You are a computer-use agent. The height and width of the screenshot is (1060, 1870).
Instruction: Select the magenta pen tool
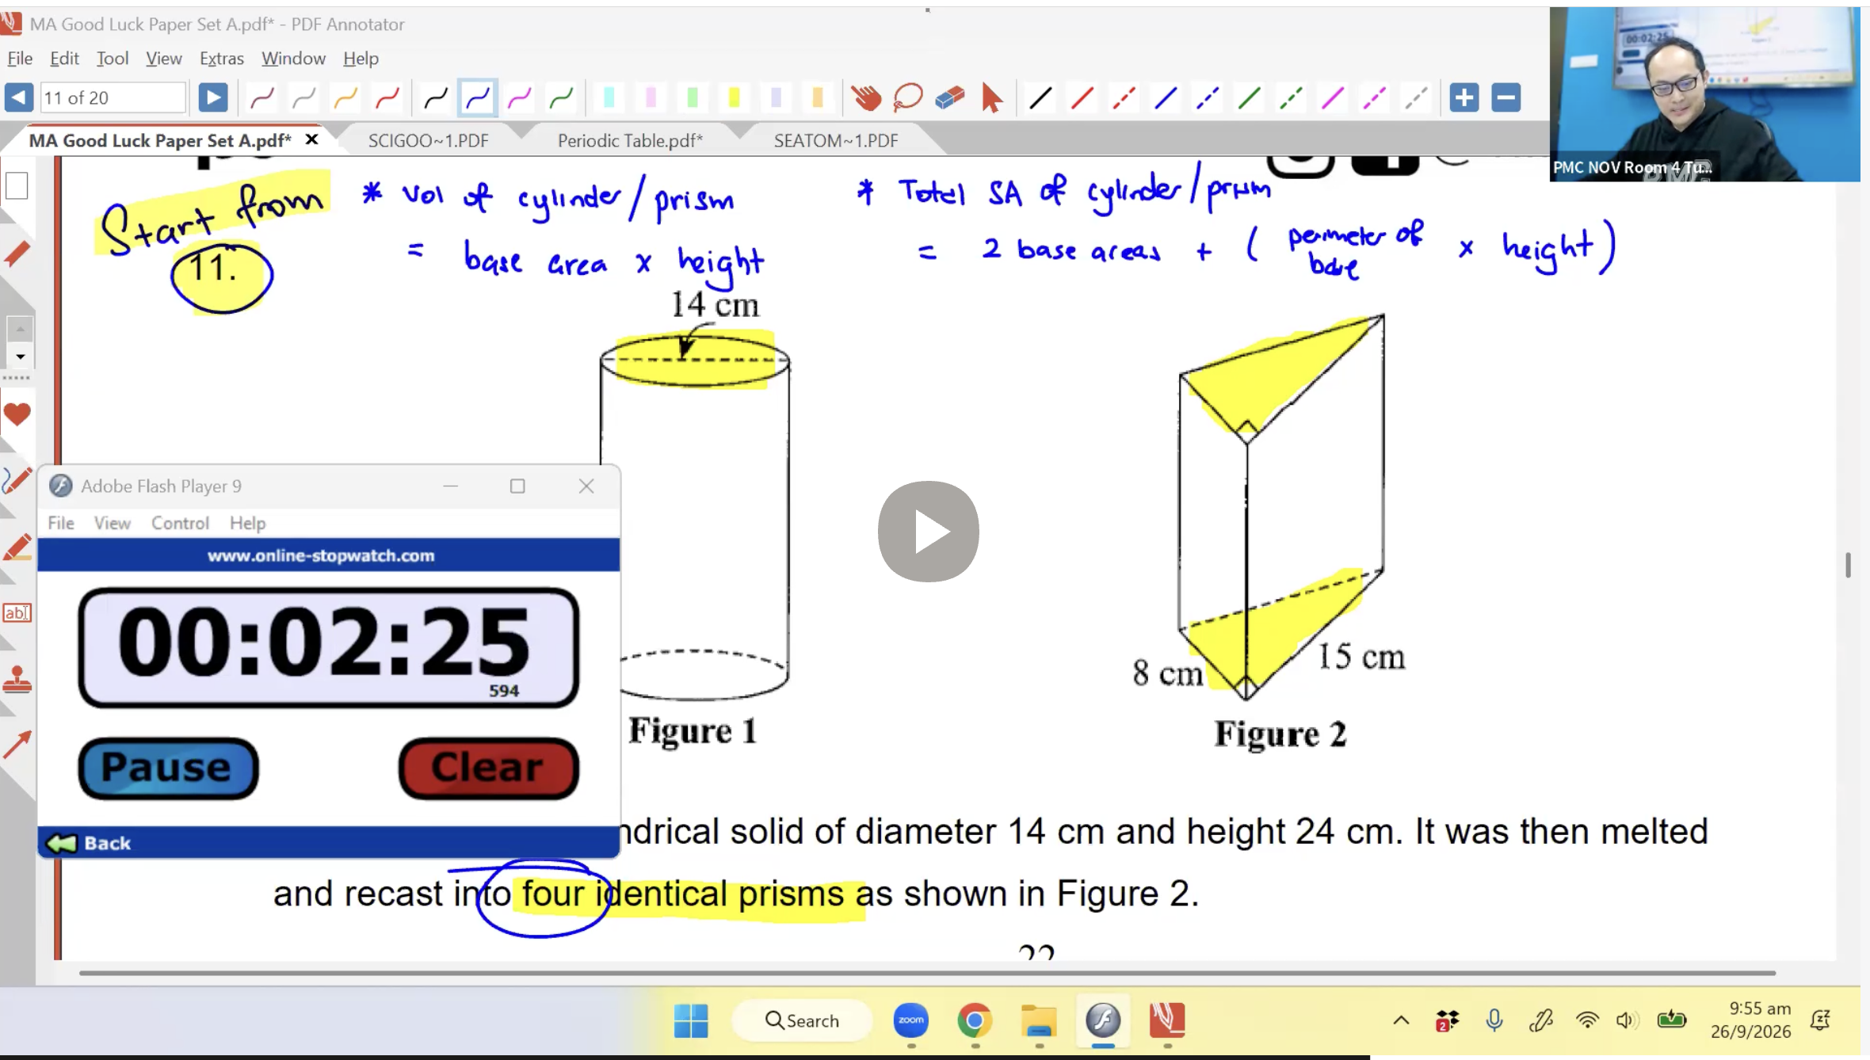tap(519, 98)
